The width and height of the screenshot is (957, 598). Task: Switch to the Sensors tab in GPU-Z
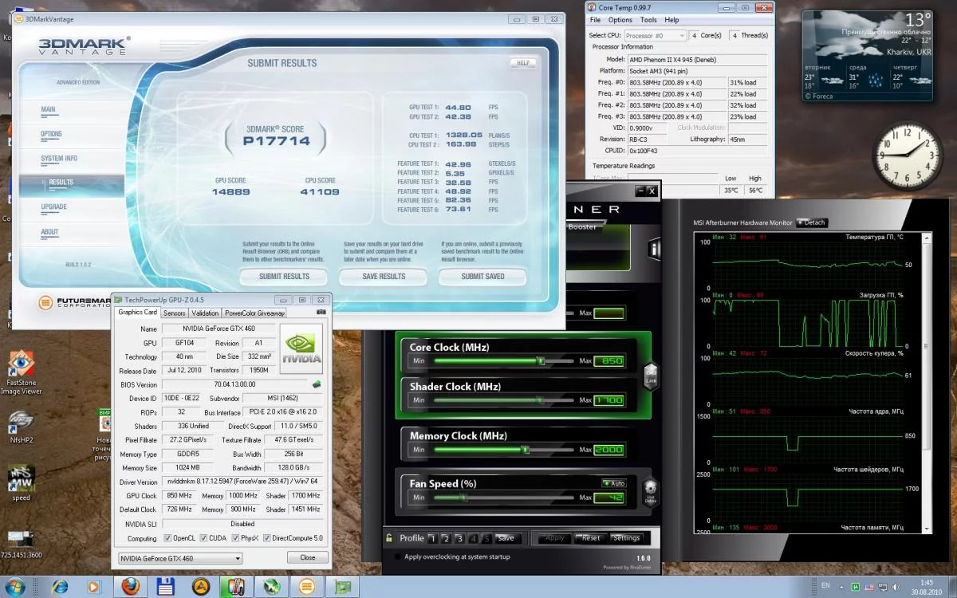[174, 313]
